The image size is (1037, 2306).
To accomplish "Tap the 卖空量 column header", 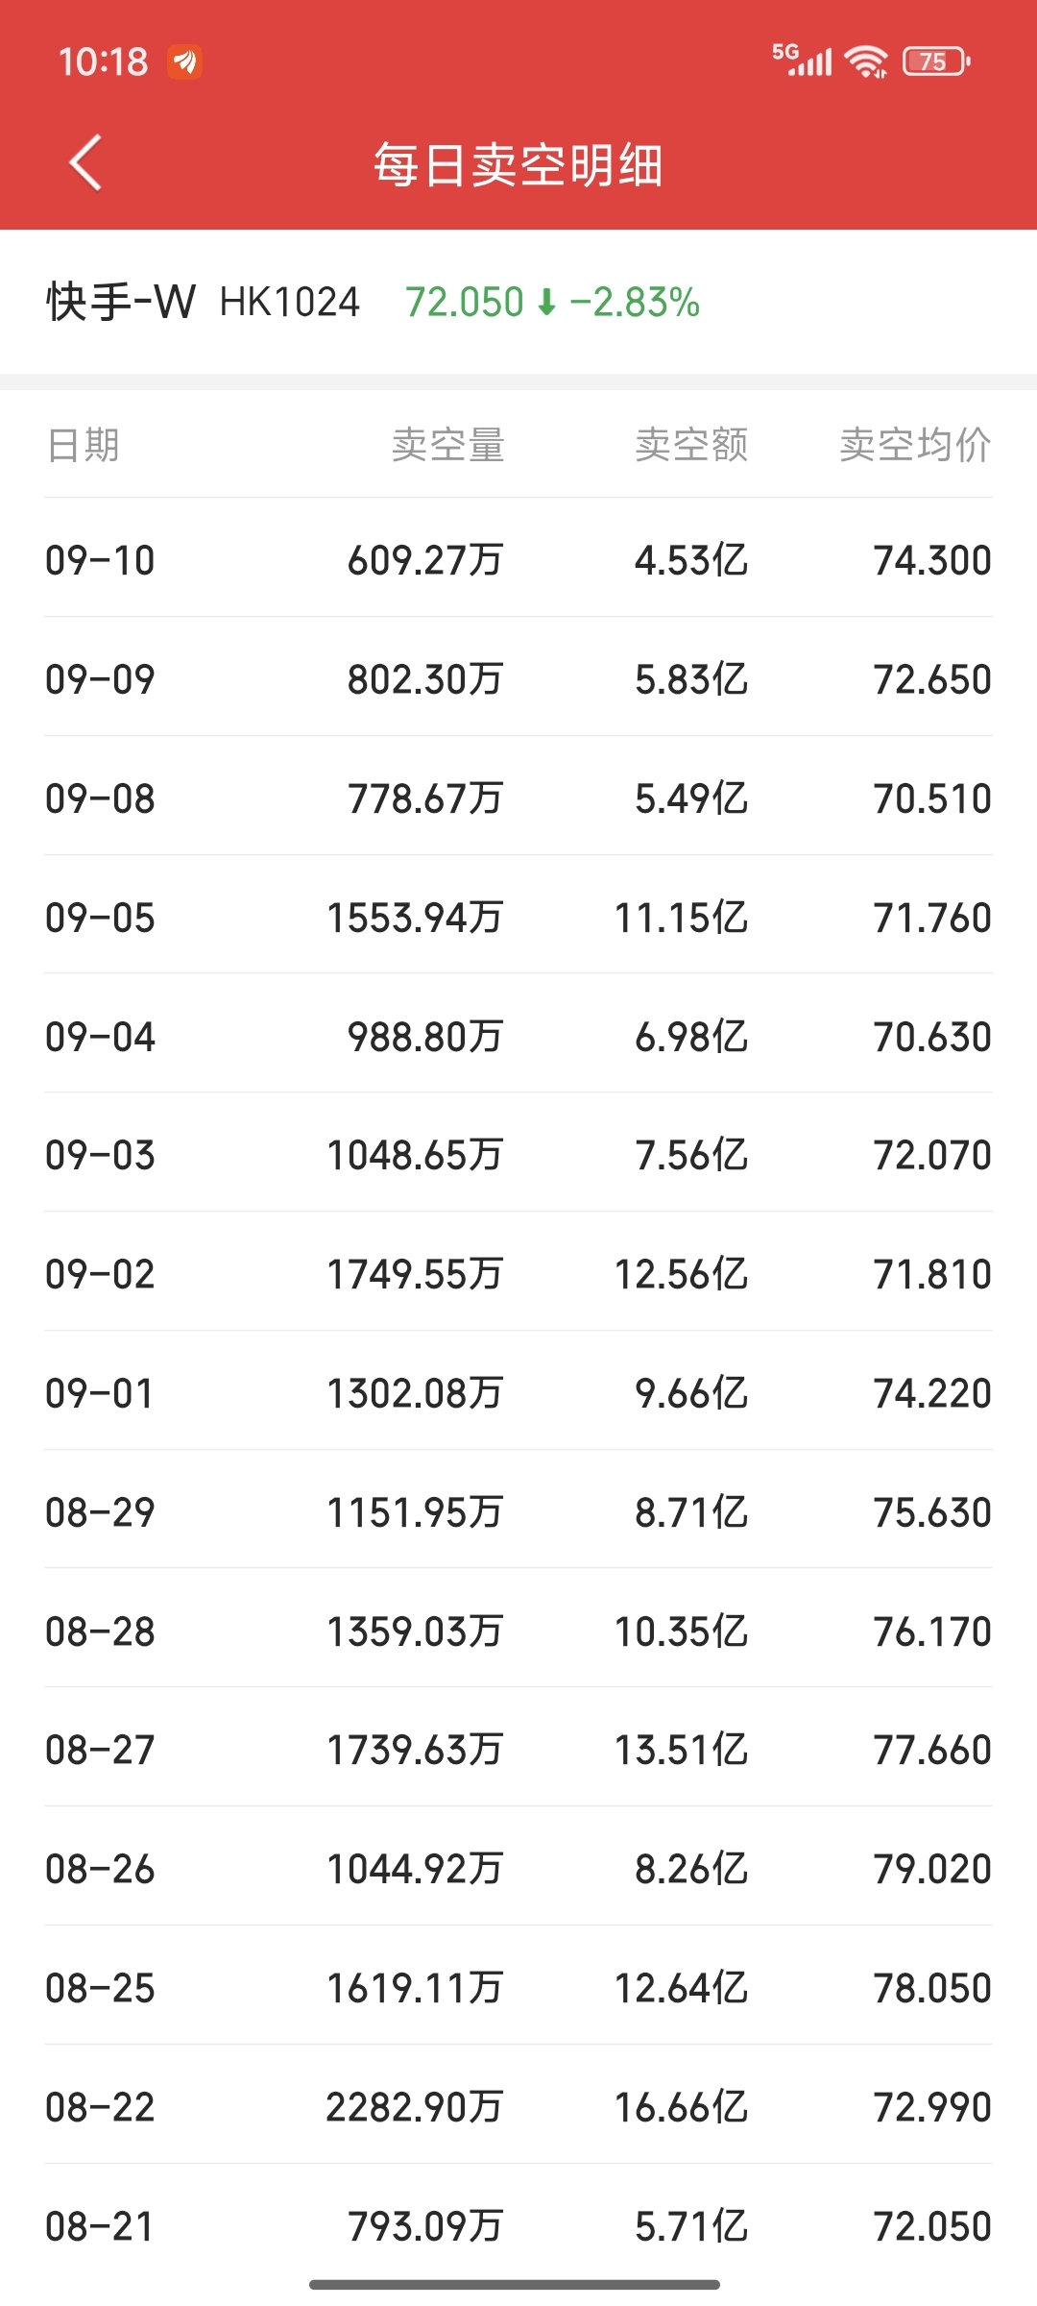I will pos(448,445).
